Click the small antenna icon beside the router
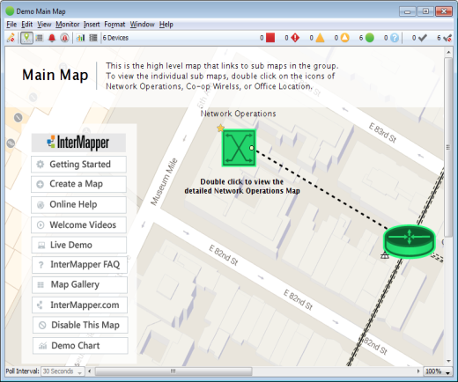458x382 pixels. (x=385, y=255)
